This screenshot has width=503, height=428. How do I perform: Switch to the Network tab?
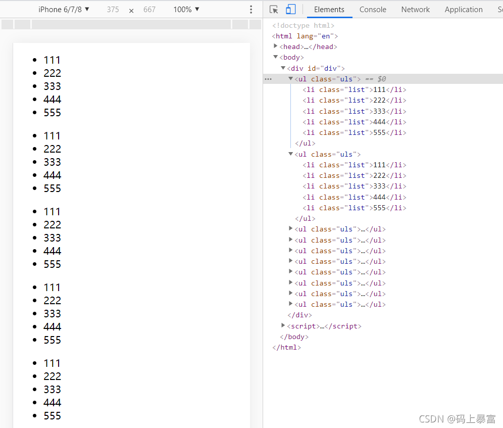pyautogui.click(x=415, y=10)
